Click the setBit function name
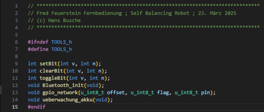 48,64
